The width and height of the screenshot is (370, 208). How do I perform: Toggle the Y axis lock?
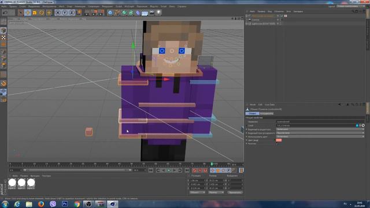65,13
